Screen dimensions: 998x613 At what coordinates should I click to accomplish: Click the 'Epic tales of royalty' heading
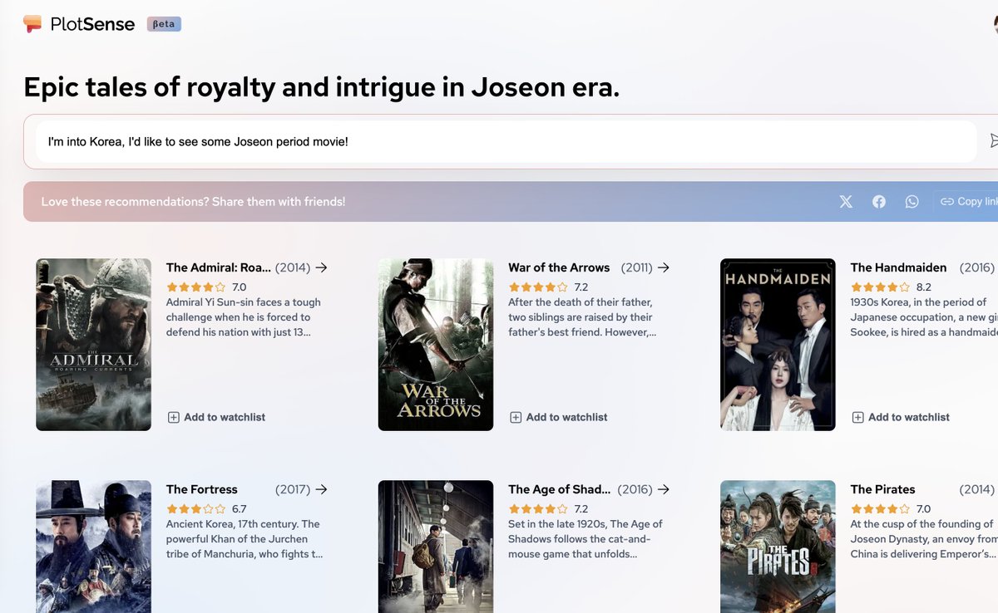tap(321, 87)
